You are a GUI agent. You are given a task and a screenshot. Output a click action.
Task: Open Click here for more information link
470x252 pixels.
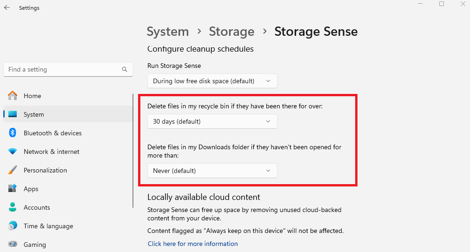[192, 244]
